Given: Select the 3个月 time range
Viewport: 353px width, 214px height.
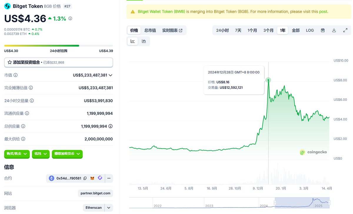Looking at the screenshot, I should point(268,30).
